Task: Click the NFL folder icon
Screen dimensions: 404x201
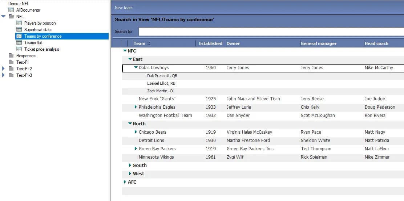Action: pyautogui.click(x=11, y=16)
